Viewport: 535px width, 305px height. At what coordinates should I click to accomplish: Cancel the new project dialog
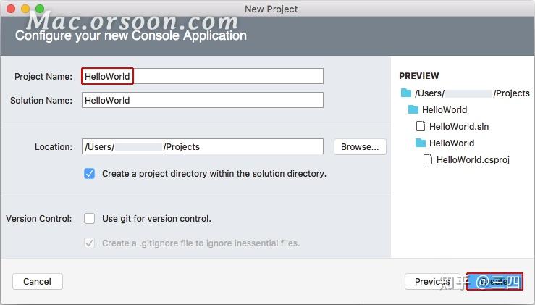[38, 281]
